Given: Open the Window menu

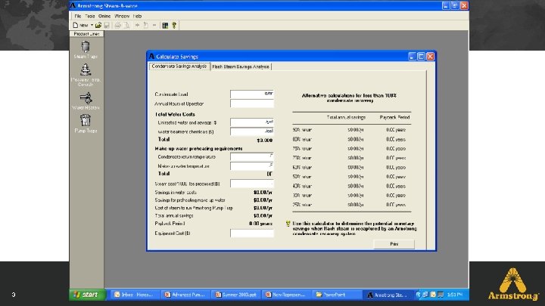Looking at the screenshot, I should 122,16.
